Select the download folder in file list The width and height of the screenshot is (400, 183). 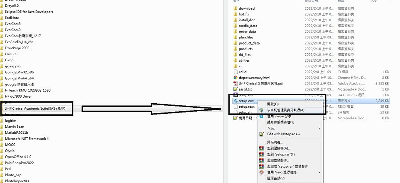click(246, 8)
